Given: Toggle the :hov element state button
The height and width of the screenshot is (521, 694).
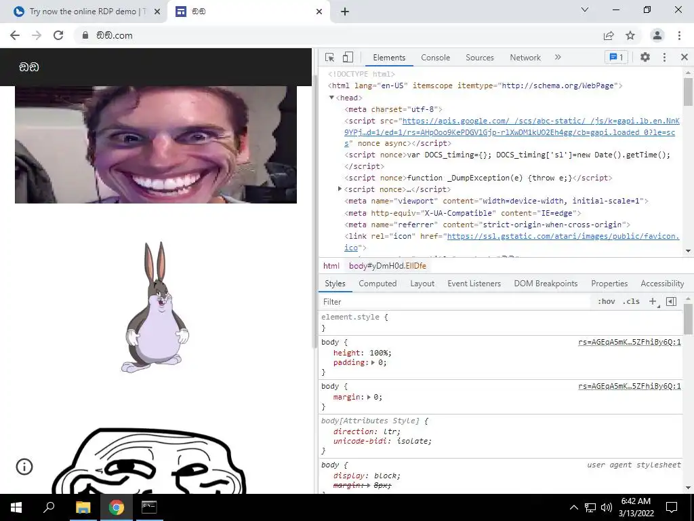Looking at the screenshot, I should click(x=606, y=301).
